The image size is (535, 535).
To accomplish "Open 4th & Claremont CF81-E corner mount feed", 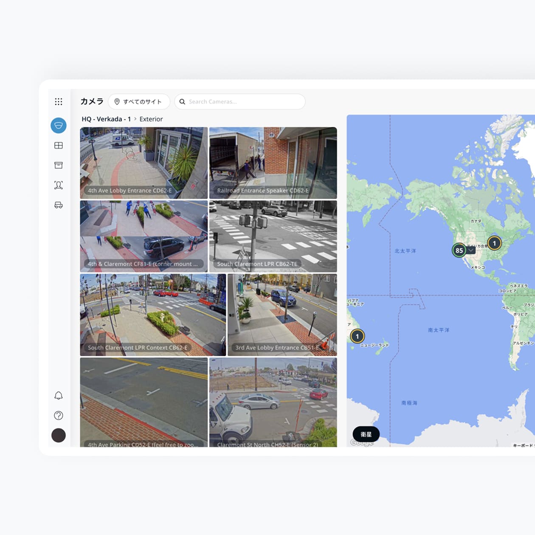I will point(144,237).
